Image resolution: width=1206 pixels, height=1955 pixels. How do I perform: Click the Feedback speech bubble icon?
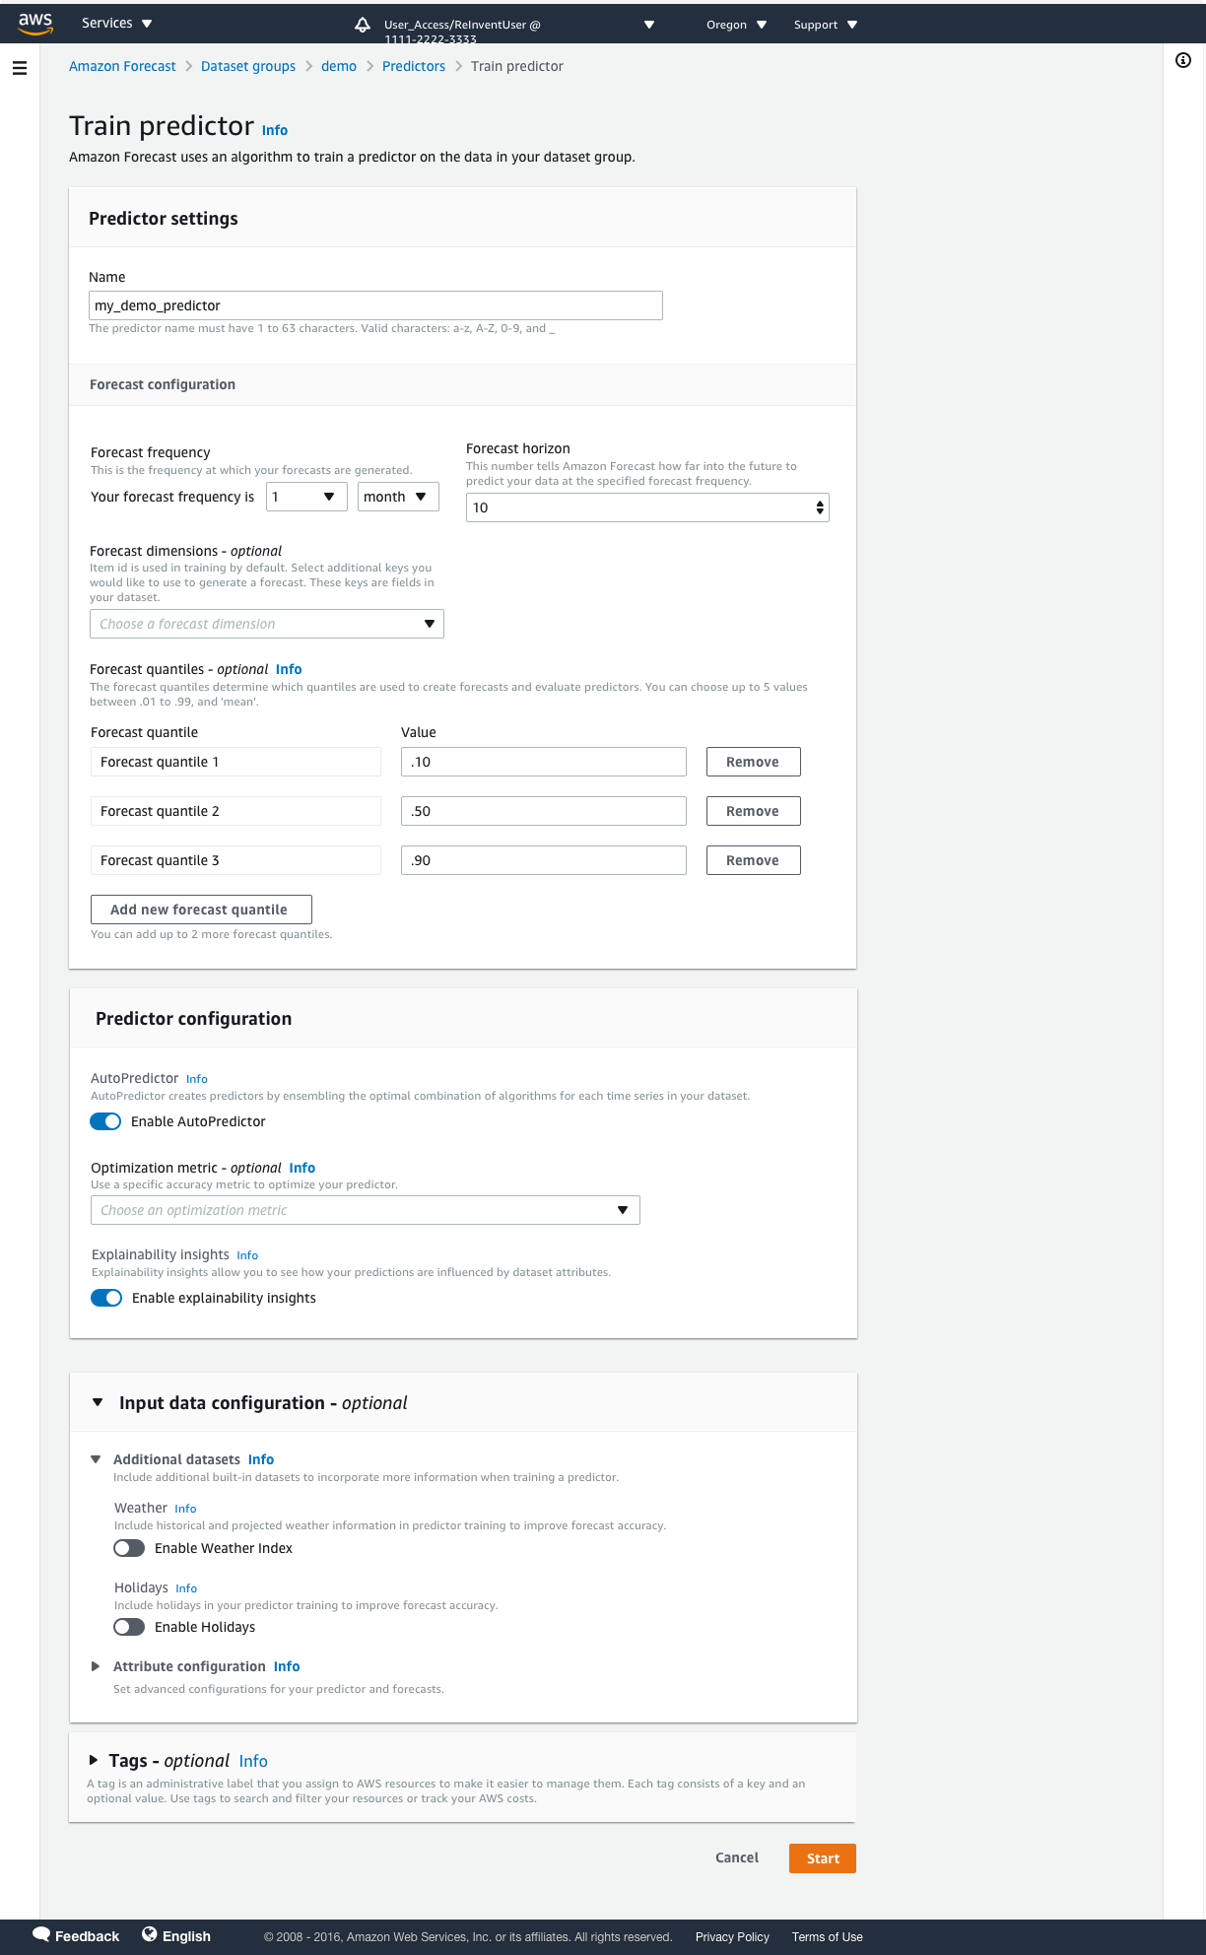(x=41, y=1933)
